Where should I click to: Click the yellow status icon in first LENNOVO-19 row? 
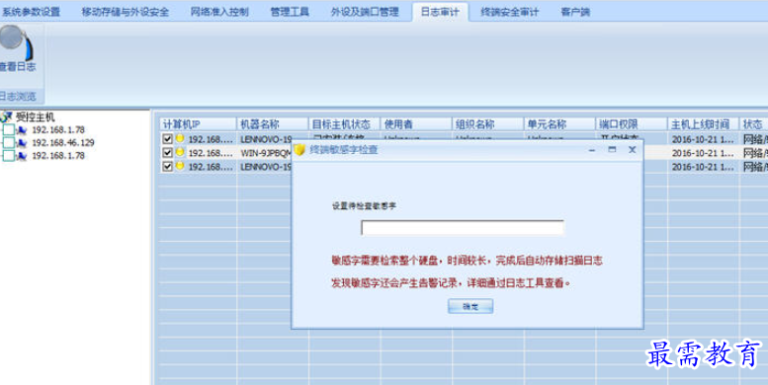pyautogui.click(x=180, y=138)
